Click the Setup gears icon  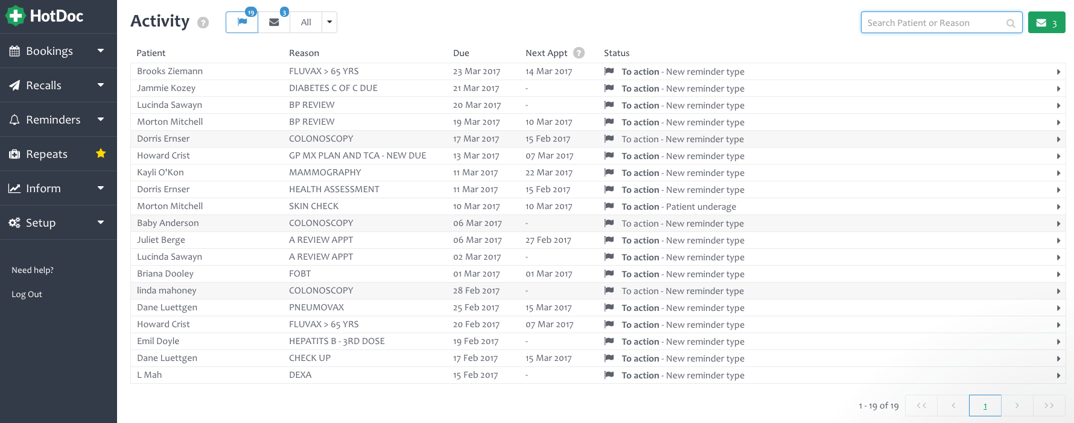pyautogui.click(x=14, y=223)
